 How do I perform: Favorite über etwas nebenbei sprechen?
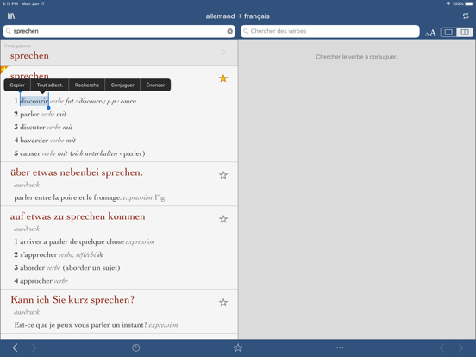[x=223, y=175]
